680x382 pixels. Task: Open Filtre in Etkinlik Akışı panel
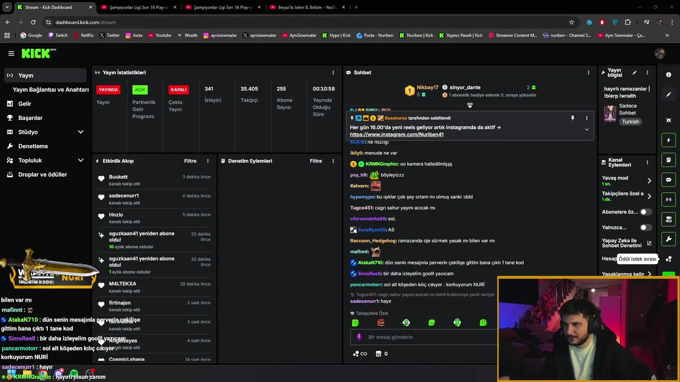coord(190,161)
